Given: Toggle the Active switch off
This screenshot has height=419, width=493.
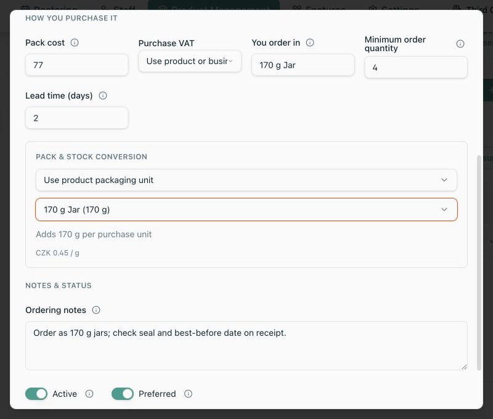Looking at the screenshot, I should click(36, 394).
